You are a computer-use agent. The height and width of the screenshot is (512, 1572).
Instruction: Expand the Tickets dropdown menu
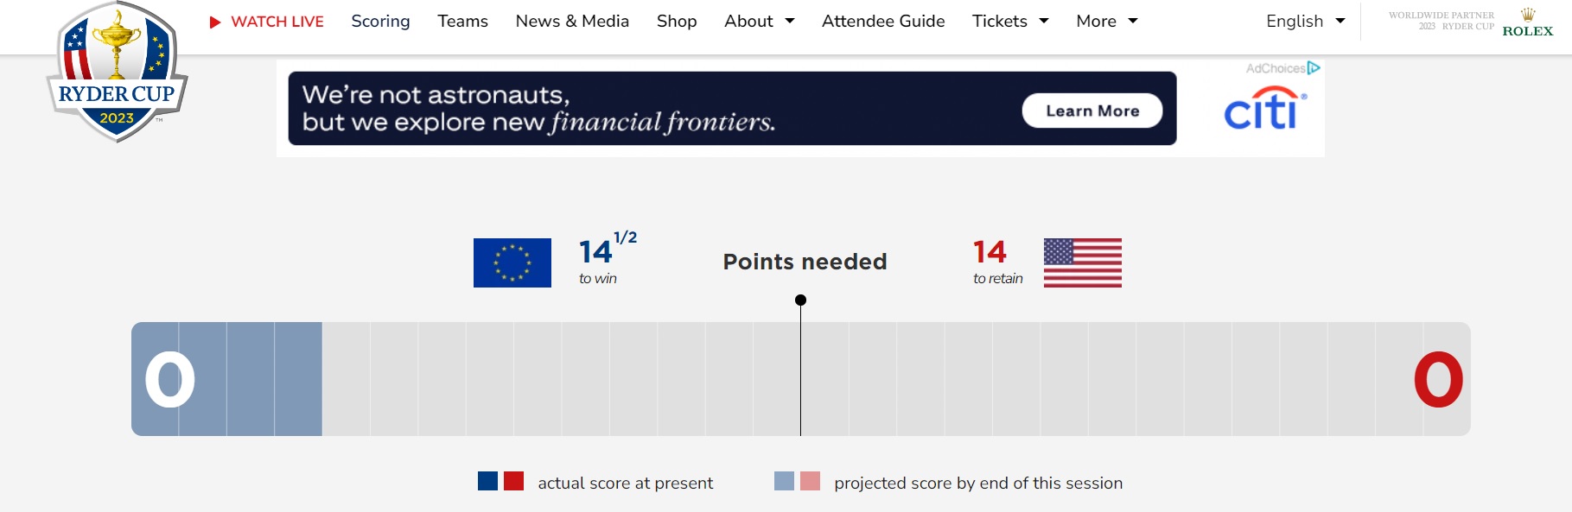tap(1010, 21)
